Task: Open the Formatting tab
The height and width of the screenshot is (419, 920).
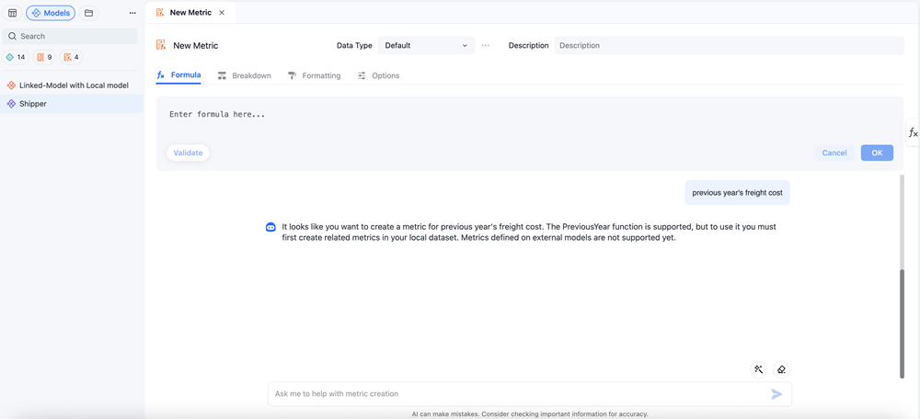Action: 315,75
